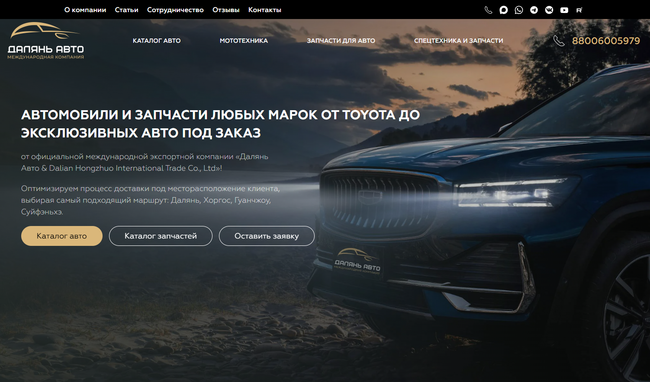This screenshot has height=382, width=650.
Task: Click the Далянь Авто logo in the header
Action: 45,41
